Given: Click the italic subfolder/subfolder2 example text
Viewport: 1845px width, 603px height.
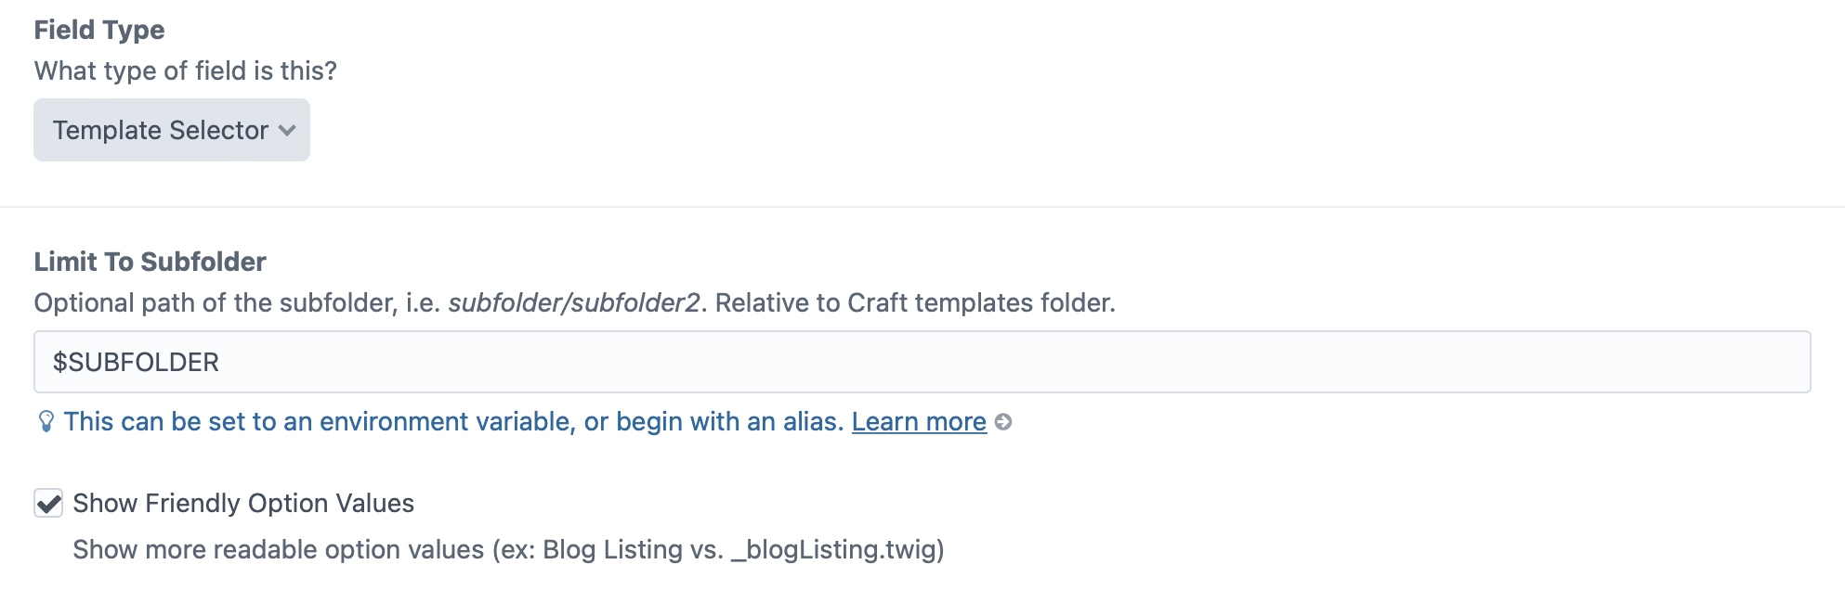Looking at the screenshot, I should (x=573, y=303).
